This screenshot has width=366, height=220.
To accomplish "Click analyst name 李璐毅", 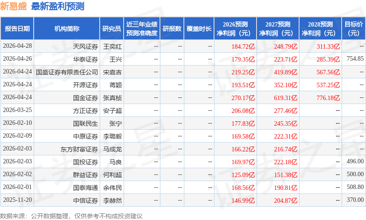I will point(113,136).
